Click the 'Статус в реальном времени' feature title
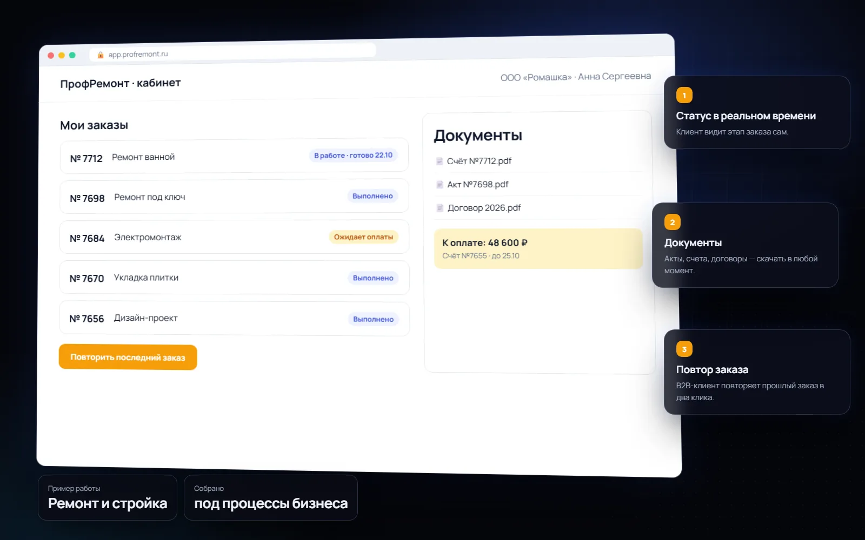The image size is (865, 540). point(746,116)
